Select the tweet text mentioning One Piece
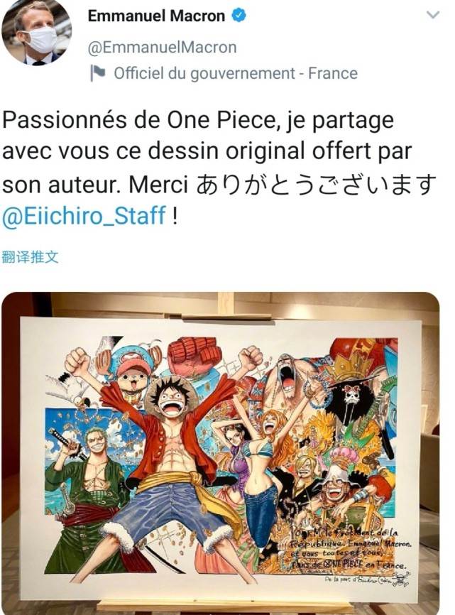 click(219, 167)
